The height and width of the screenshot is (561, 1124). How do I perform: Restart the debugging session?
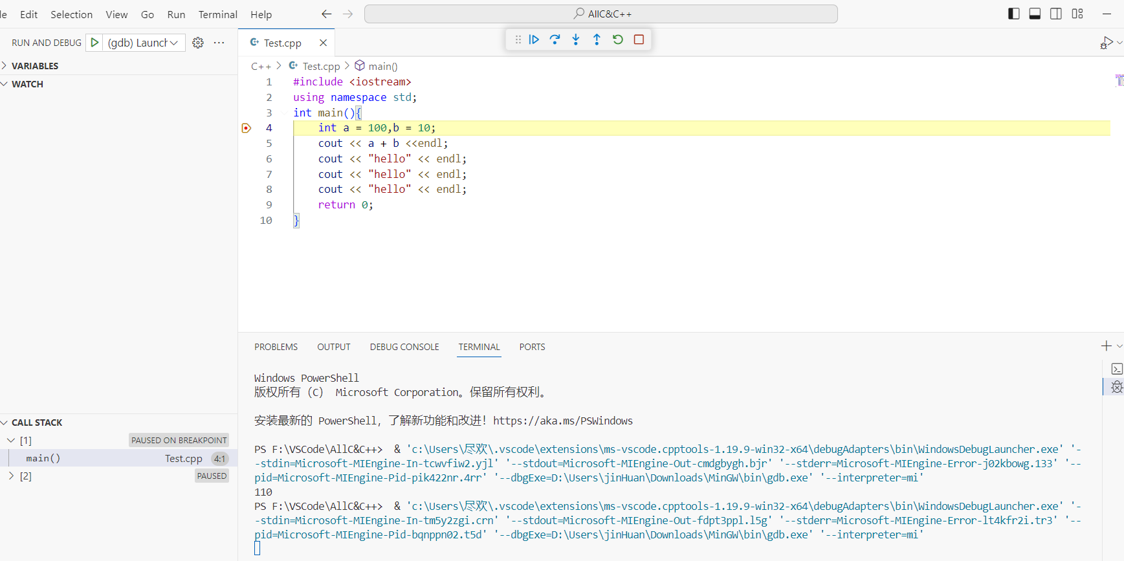click(618, 39)
